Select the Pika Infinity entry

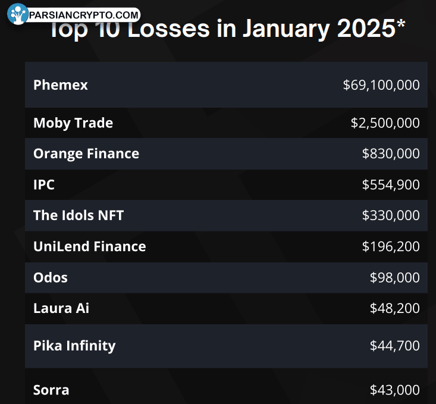tap(74, 346)
